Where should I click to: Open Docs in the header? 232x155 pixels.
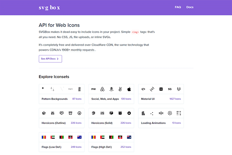coord(190,7)
